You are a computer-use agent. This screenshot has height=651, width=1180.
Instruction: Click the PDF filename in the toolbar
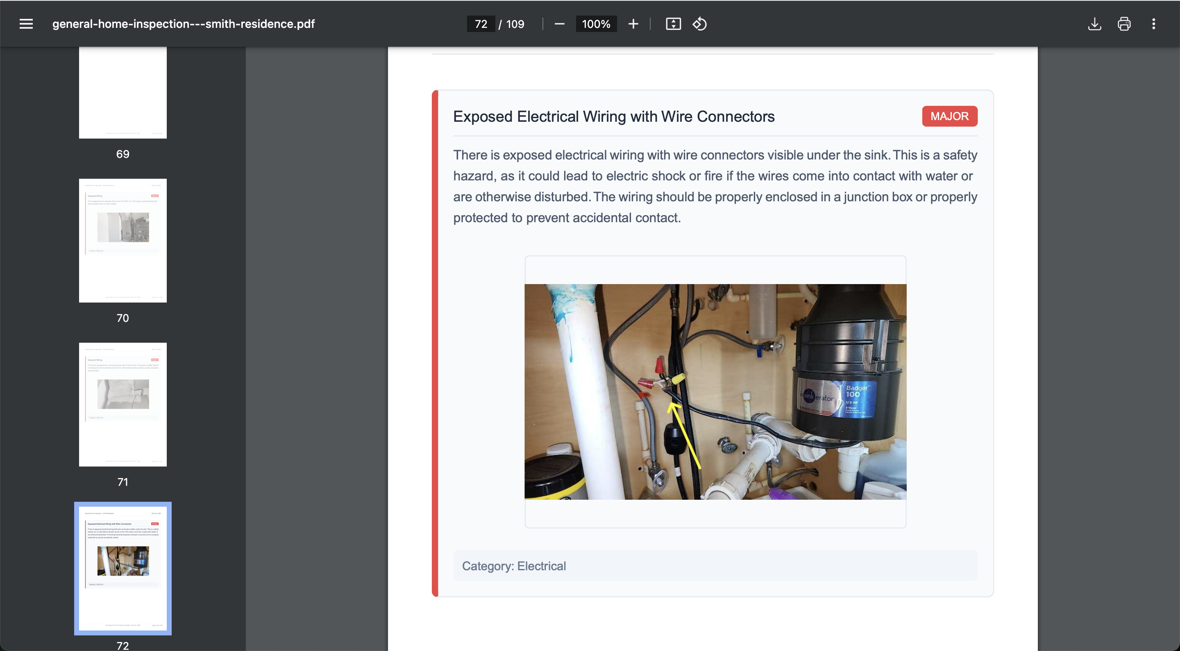click(x=183, y=24)
